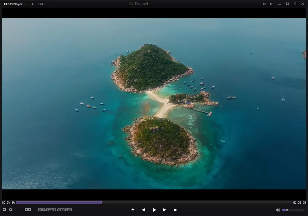This screenshot has width=308, height=216.
Task: Select the URL tab
Action: (41, 4)
